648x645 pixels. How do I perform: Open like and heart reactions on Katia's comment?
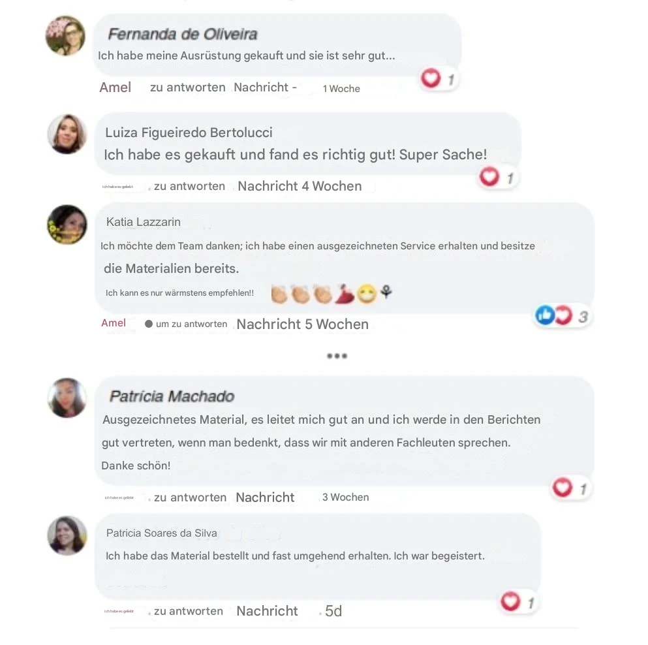pos(555,316)
